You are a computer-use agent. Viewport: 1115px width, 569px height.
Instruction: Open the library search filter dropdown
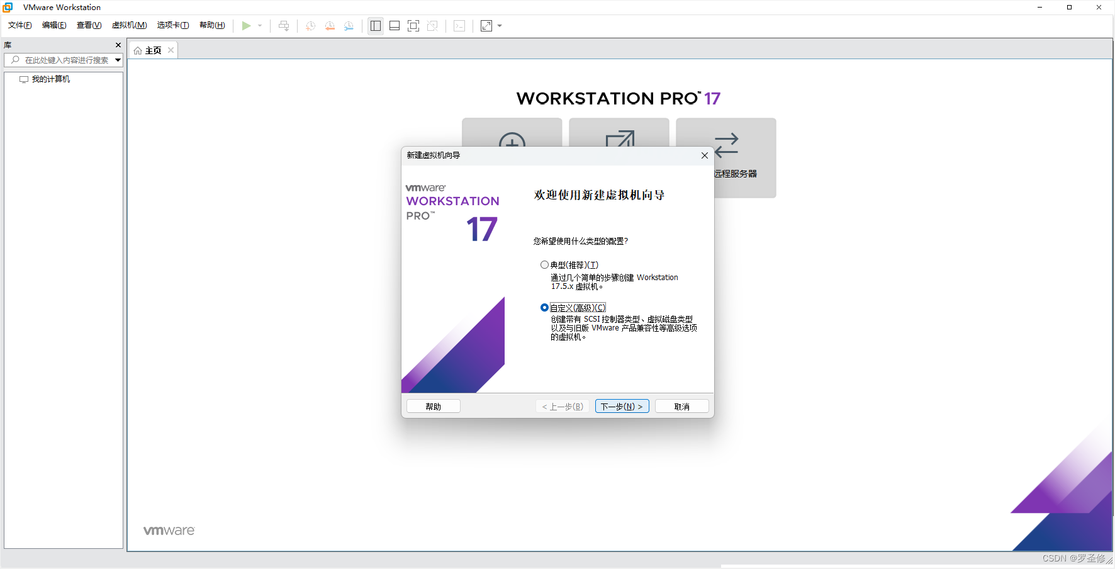pos(118,60)
